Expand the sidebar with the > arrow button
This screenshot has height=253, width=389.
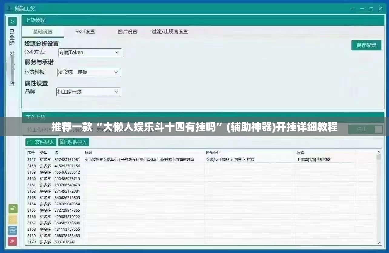point(12,21)
